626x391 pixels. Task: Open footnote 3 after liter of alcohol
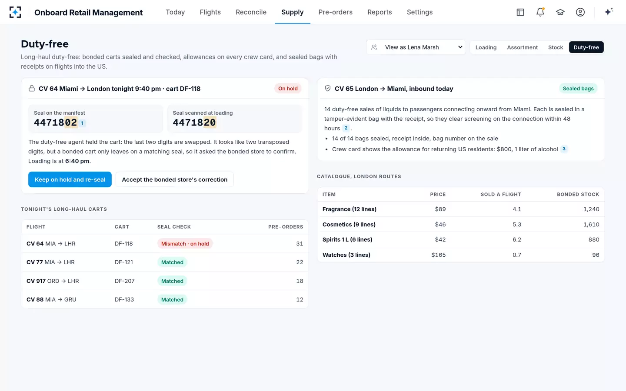pos(564,149)
